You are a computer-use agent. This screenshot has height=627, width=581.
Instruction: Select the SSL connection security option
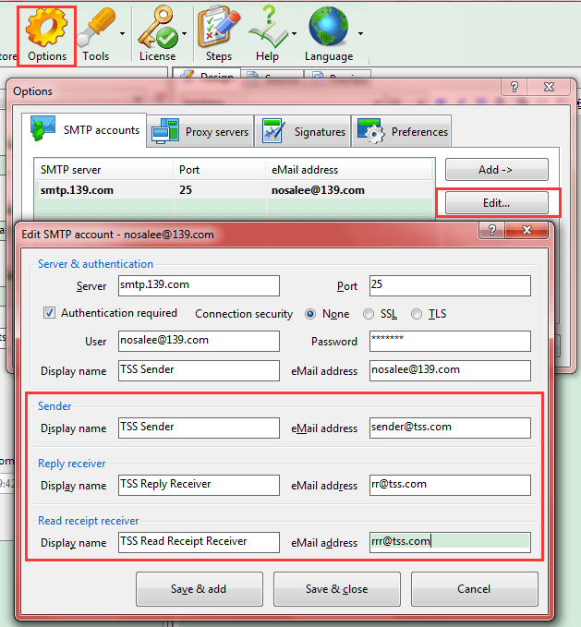coord(369,314)
